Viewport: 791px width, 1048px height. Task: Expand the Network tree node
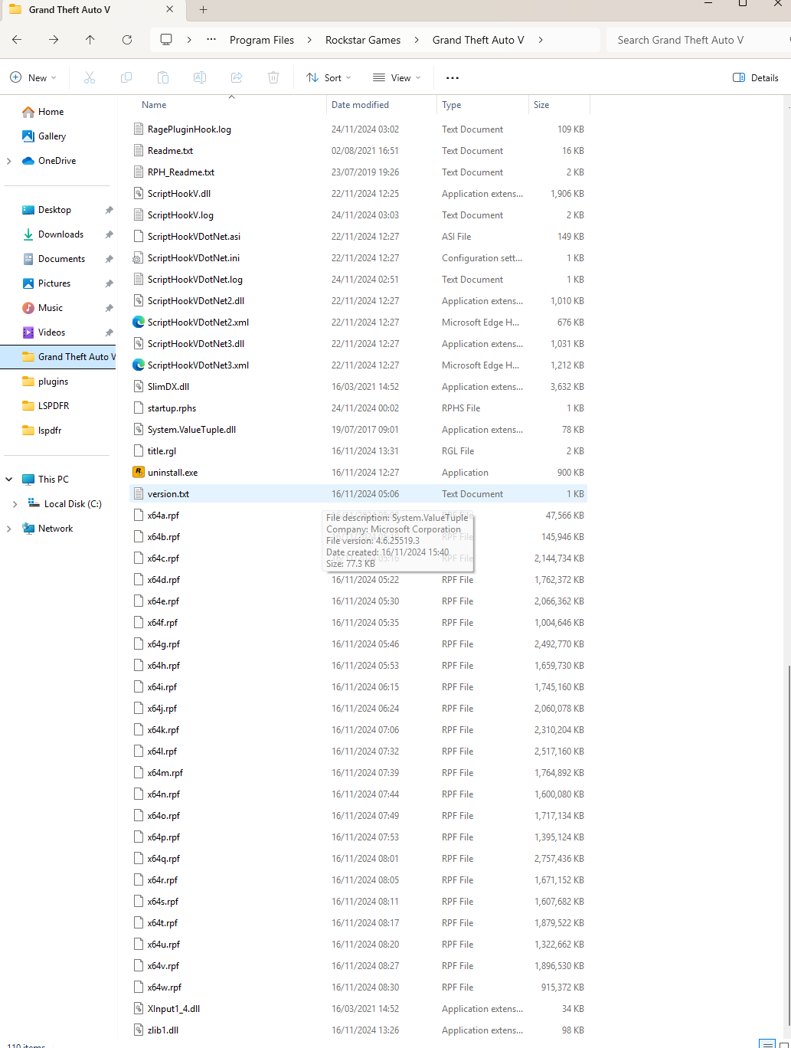(x=9, y=529)
